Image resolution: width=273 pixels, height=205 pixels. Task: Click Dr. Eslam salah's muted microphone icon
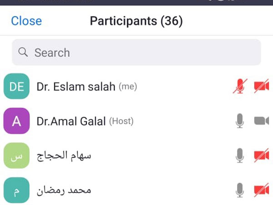pos(240,86)
